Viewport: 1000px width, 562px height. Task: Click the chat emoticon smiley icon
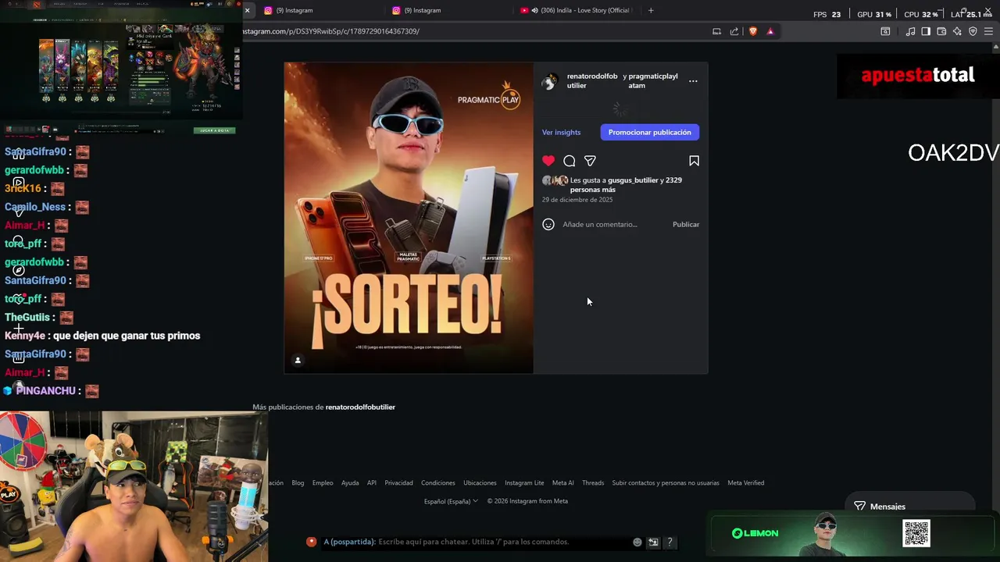click(x=637, y=542)
